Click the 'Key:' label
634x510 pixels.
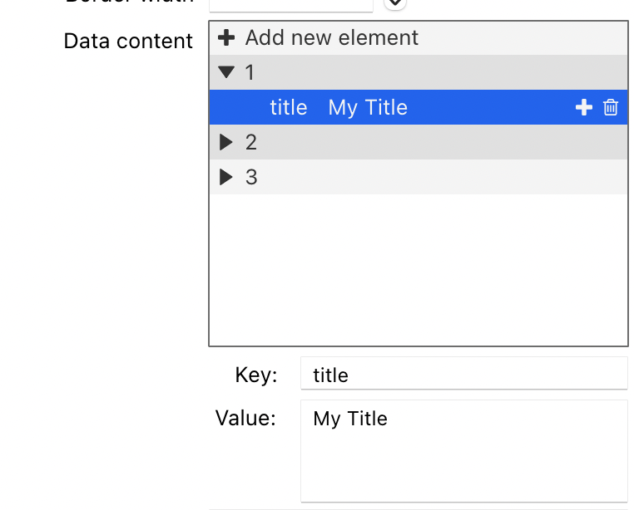[x=255, y=375]
